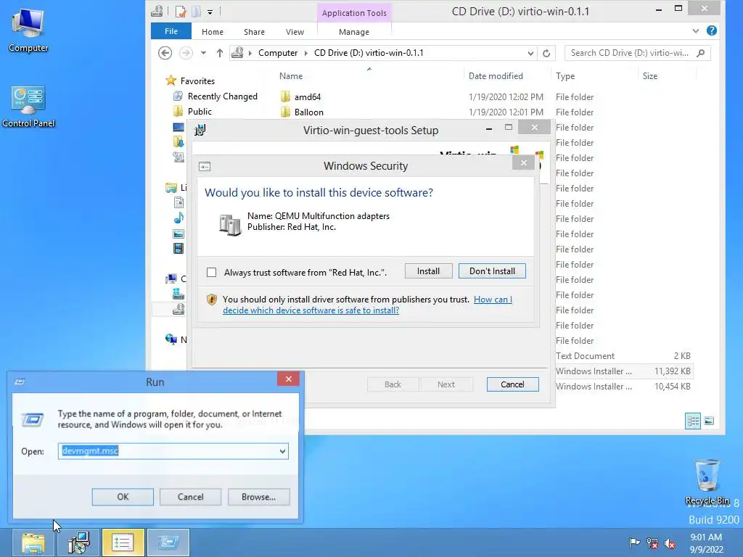Select the Balloon folder

(309, 112)
